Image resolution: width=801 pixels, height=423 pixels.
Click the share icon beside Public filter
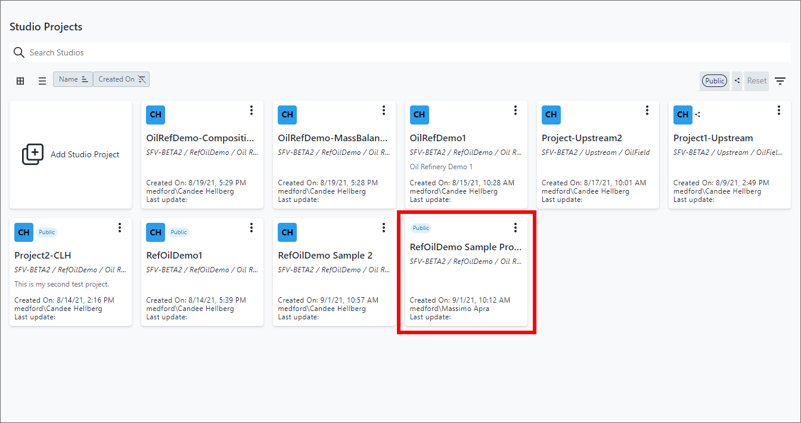point(737,81)
